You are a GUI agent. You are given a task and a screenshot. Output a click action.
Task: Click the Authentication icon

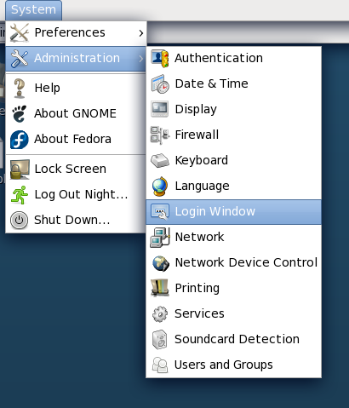pyautogui.click(x=160, y=59)
